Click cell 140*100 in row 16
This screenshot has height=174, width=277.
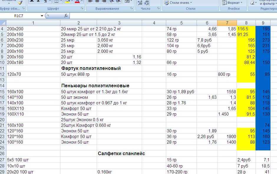tap(33, 97)
